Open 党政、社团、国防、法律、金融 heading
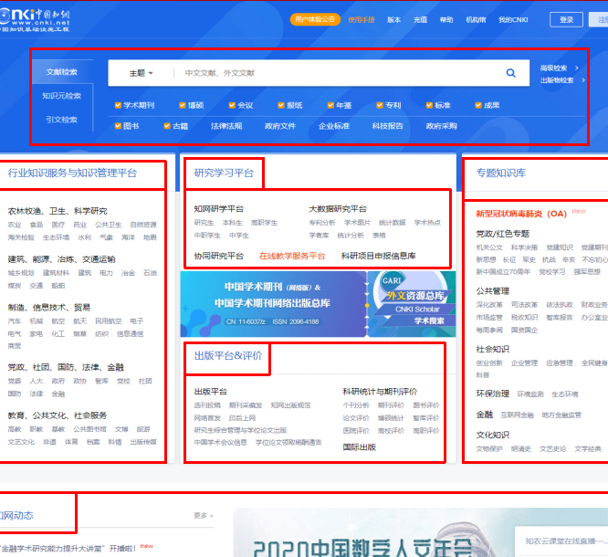Image resolution: width=608 pixels, height=557 pixels. click(66, 367)
